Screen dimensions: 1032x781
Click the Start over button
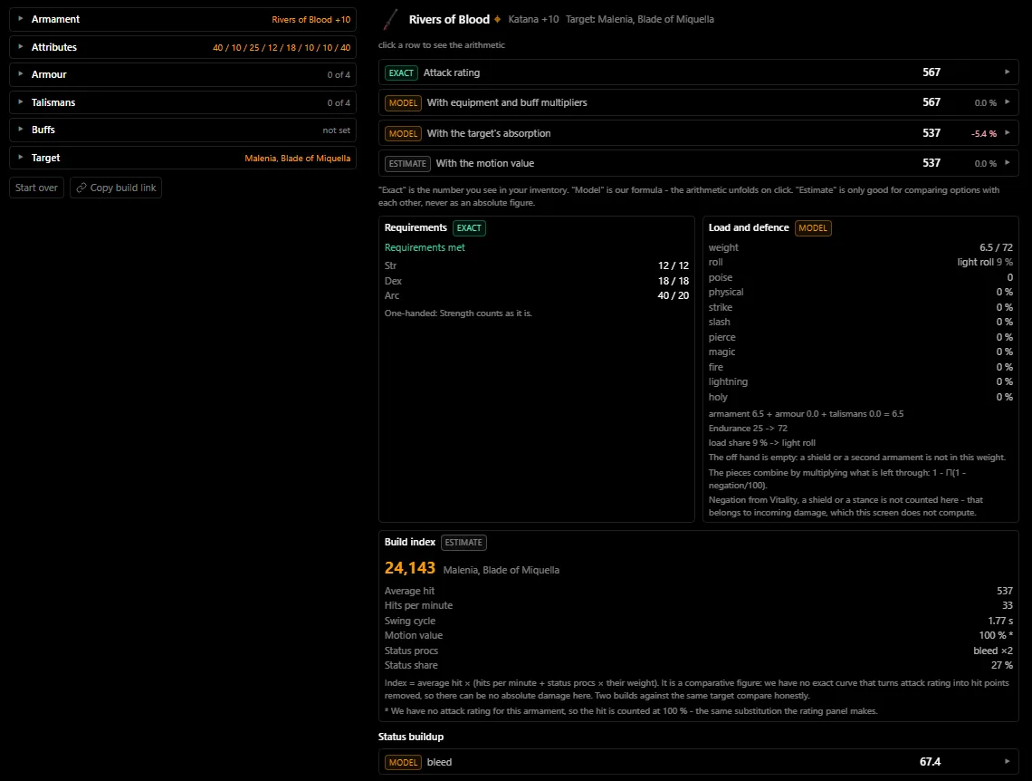[36, 188]
